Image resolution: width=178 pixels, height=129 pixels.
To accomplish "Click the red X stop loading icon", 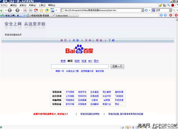I will (25, 10).
